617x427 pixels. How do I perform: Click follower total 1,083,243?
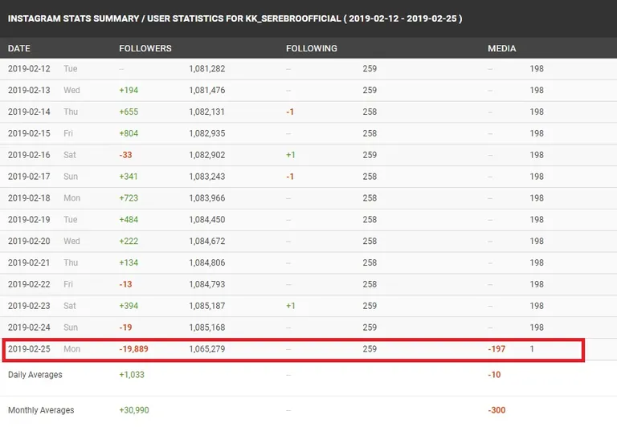[207, 177]
